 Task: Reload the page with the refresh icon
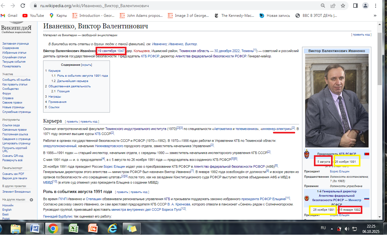click(x=23, y=6)
